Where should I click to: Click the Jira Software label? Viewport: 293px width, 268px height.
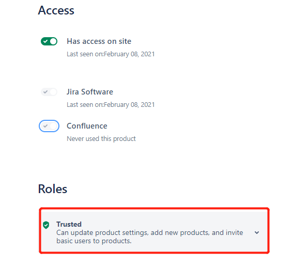click(90, 92)
